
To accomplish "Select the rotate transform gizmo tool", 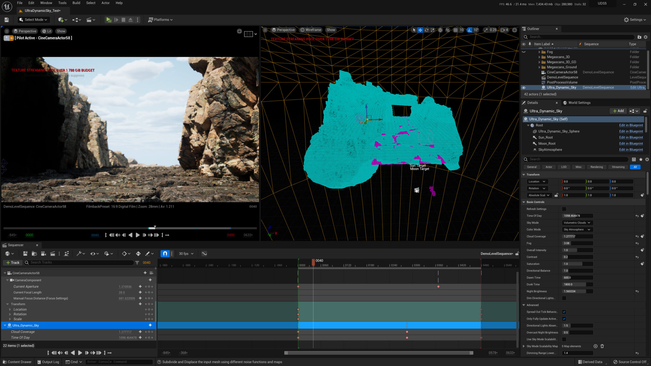I will coord(426,30).
